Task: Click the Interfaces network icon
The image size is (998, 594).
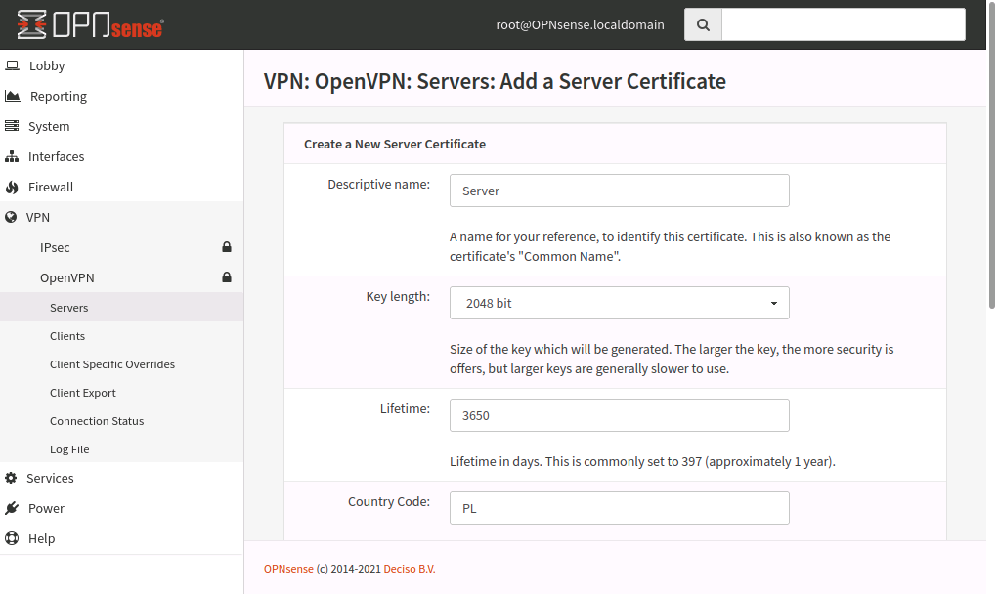Action: point(12,156)
